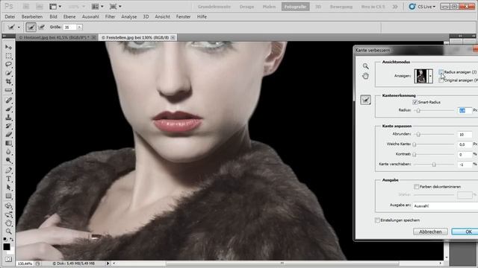Screen dimensions: 478x268
Task: Select the 3D Camera Rotate tool
Action: 8,214
